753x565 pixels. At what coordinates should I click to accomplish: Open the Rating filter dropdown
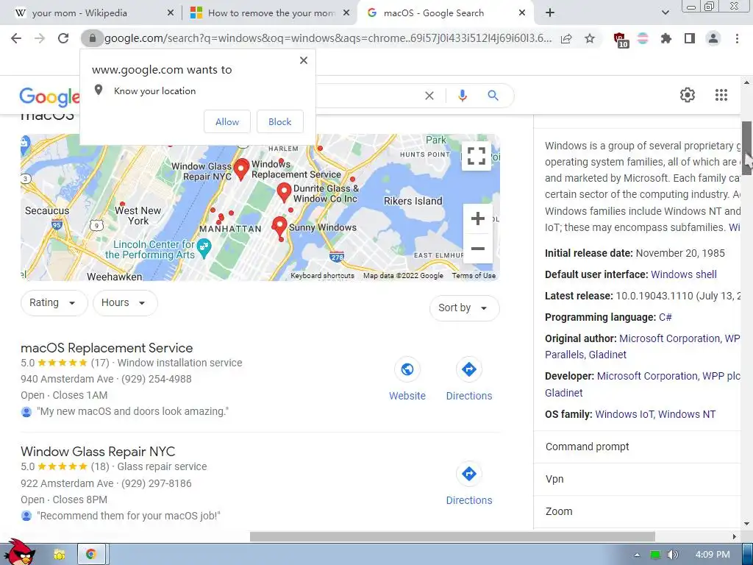pyautogui.click(x=54, y=302)
